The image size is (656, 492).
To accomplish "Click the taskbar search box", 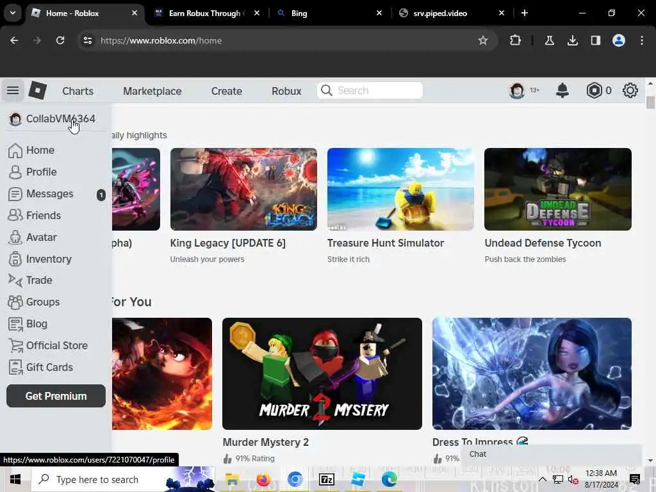I will click(123, 479).
